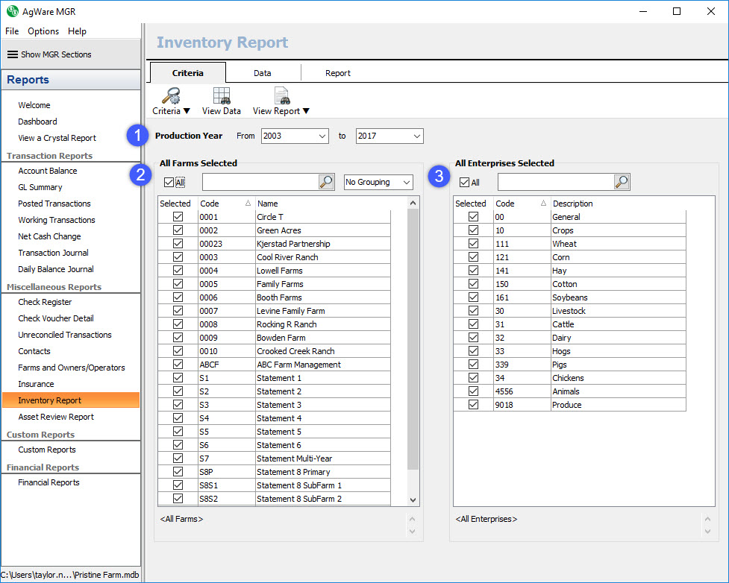
Task: Click the farms search magnifier icon
Action: point(326,182)
